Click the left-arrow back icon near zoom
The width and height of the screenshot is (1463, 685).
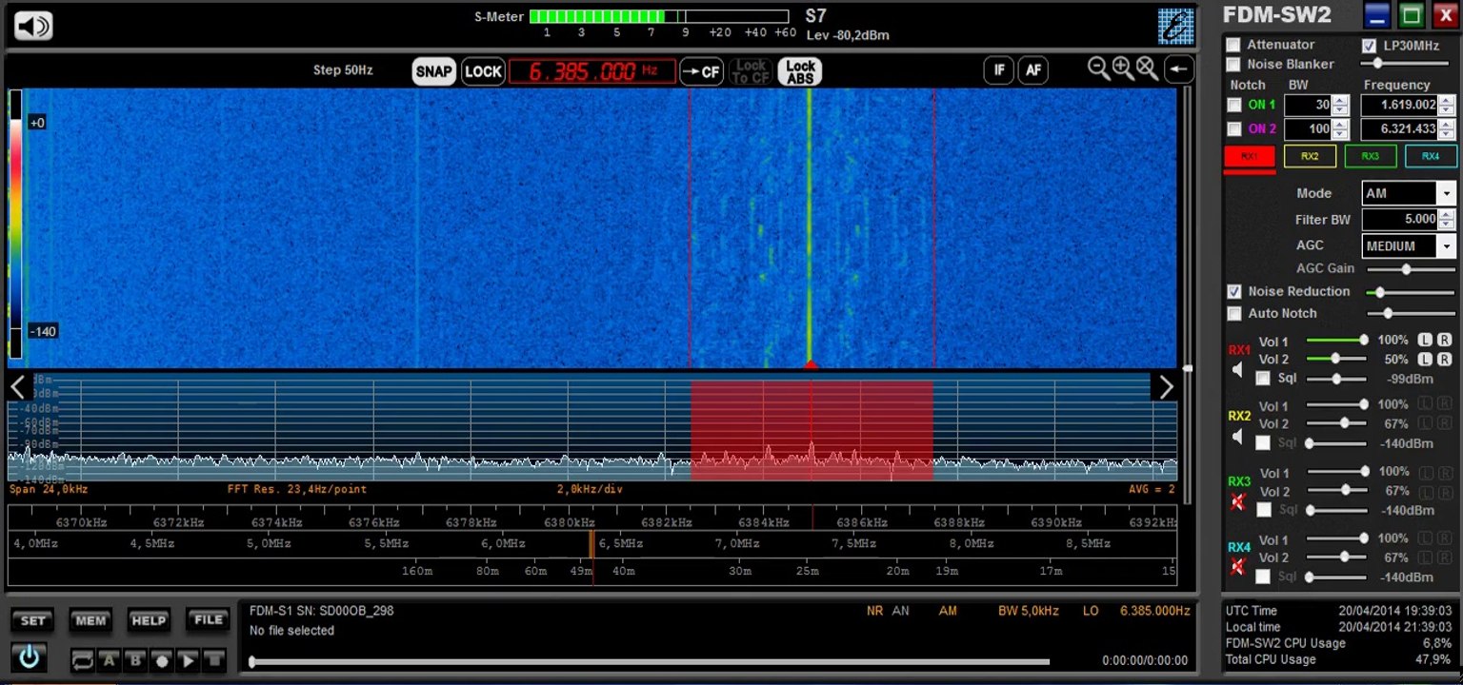pyautogui.click(x=1179, y=69)
